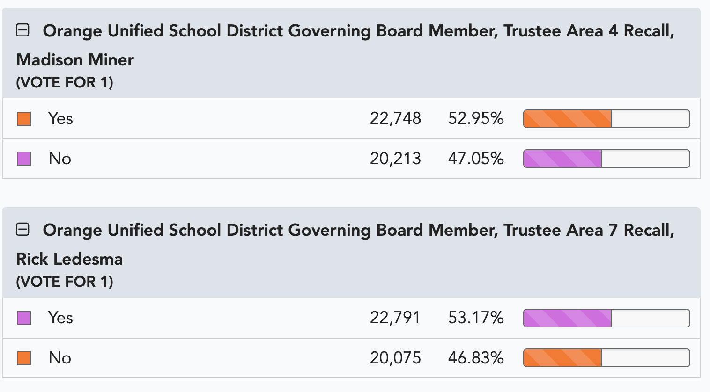Select the Rick Ledesma recall contest title
Viewport: 710px width, 392px height.
[345, 244]
